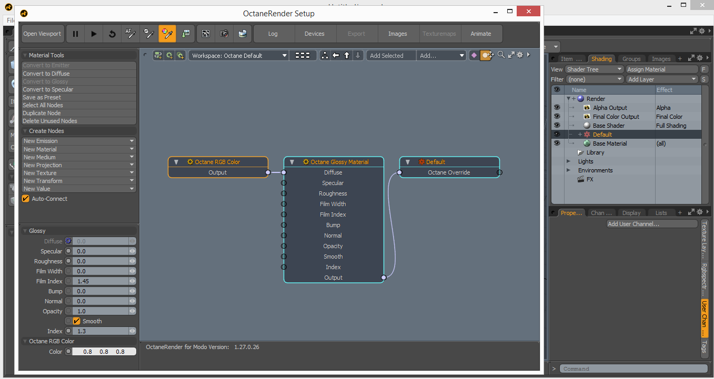
Task: Pause the Octane render
Action: coord(75,34)
